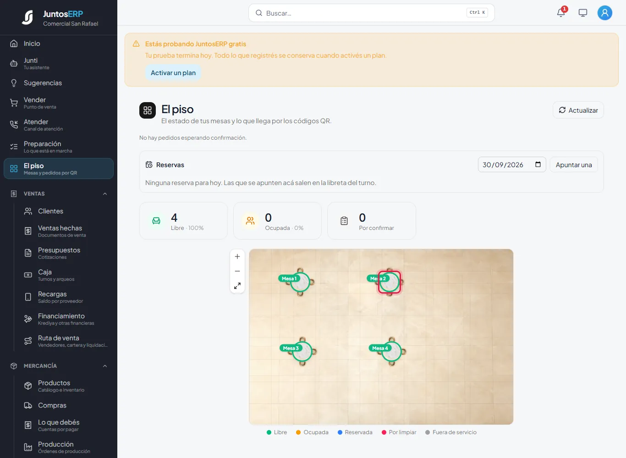Open Ruta de venta
This screenshot has height=458, width=626.
66,341
